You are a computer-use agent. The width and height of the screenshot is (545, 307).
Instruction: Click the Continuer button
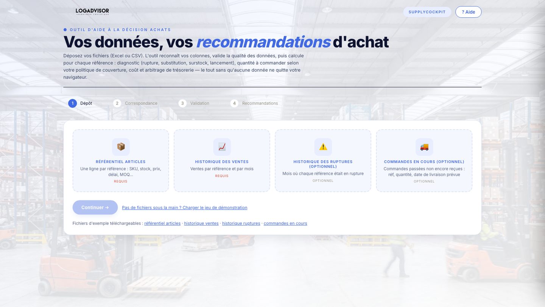[x=95, y=207]
